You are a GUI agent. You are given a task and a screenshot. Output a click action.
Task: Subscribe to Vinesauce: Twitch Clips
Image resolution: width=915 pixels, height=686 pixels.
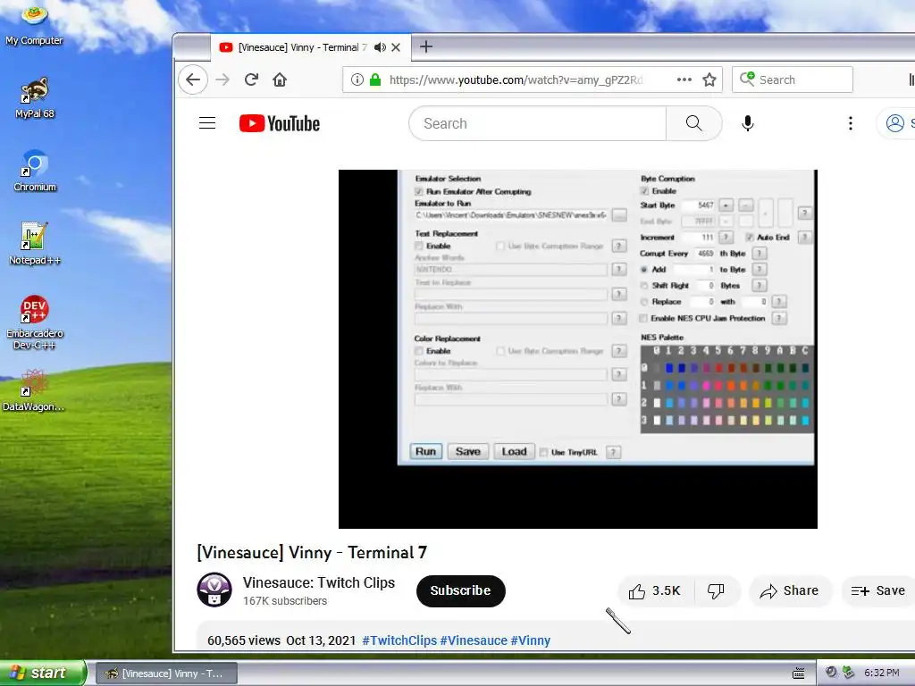[460, 591]
